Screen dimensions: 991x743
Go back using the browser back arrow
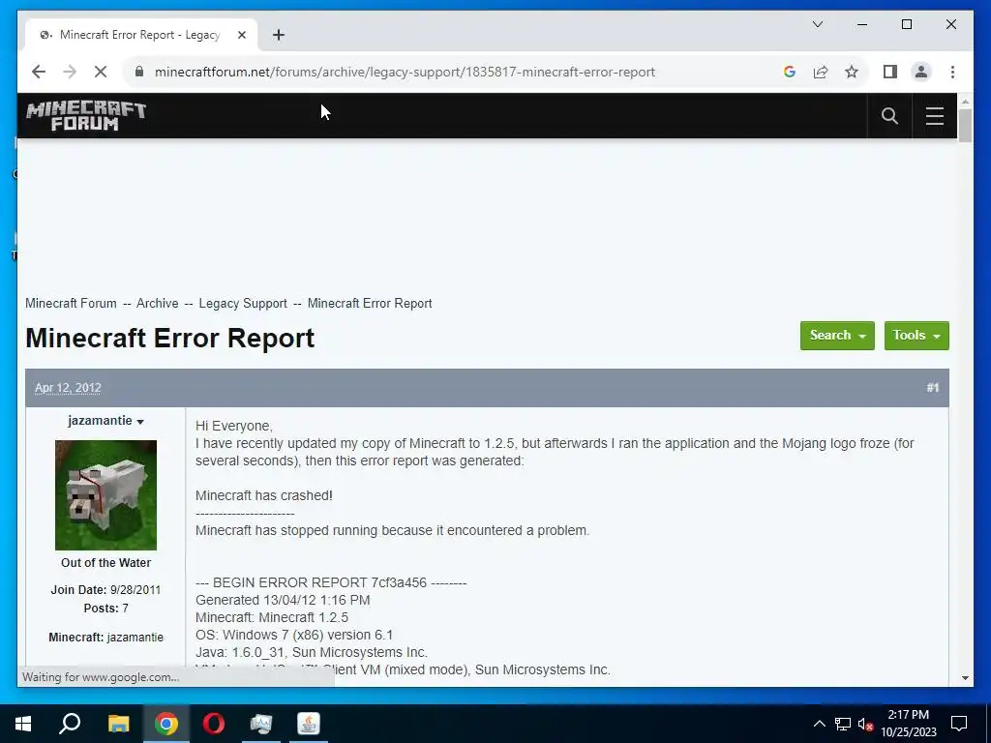39,72
